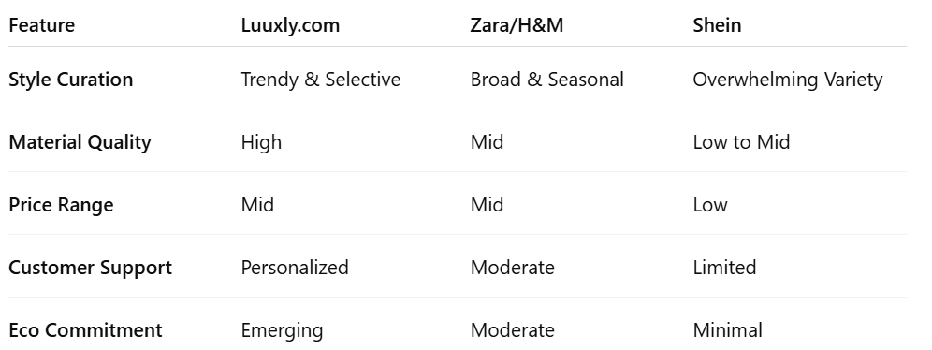Screen dimensions: 932x350
Task: Select the Customer Support row label
Action: coord(91,268)
